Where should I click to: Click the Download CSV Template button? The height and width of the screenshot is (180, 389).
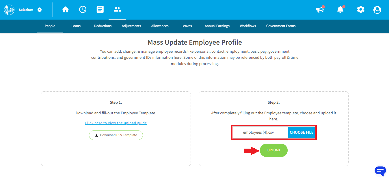point(116,135)
